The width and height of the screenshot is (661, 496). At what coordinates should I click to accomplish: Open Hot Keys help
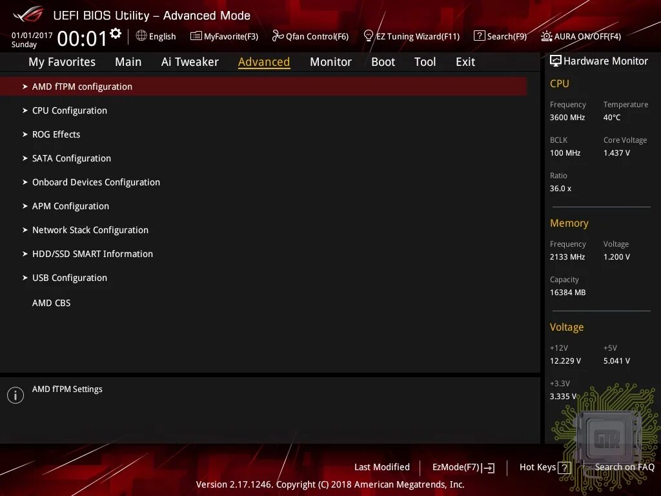(x=538, y=467)
